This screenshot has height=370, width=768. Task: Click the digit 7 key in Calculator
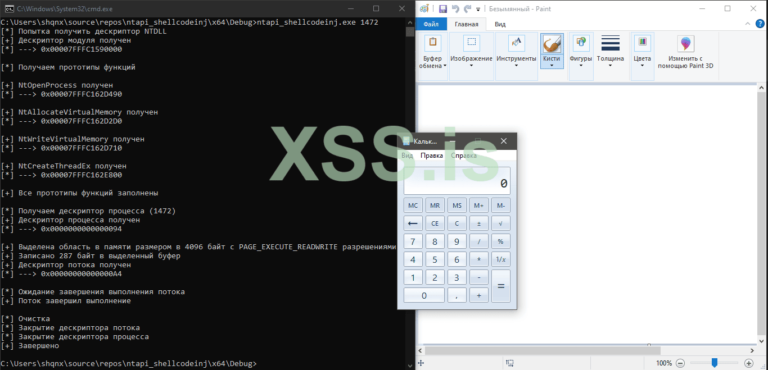click(x=413, y=241)
